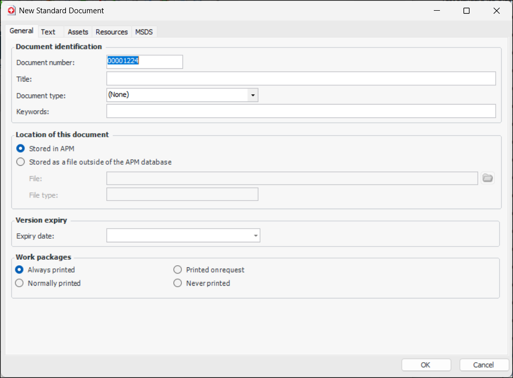This screenshot has height=378, width=513.
Task: Switch to the Text tab
Action: pyautogui.click(x=48, y=32)
